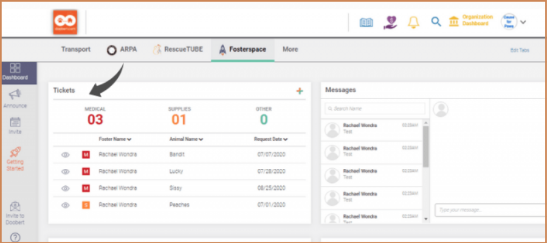Screen dimensions: 547x243
Task: Switch to the ARPA tab
Action: [x=122, y=50]
